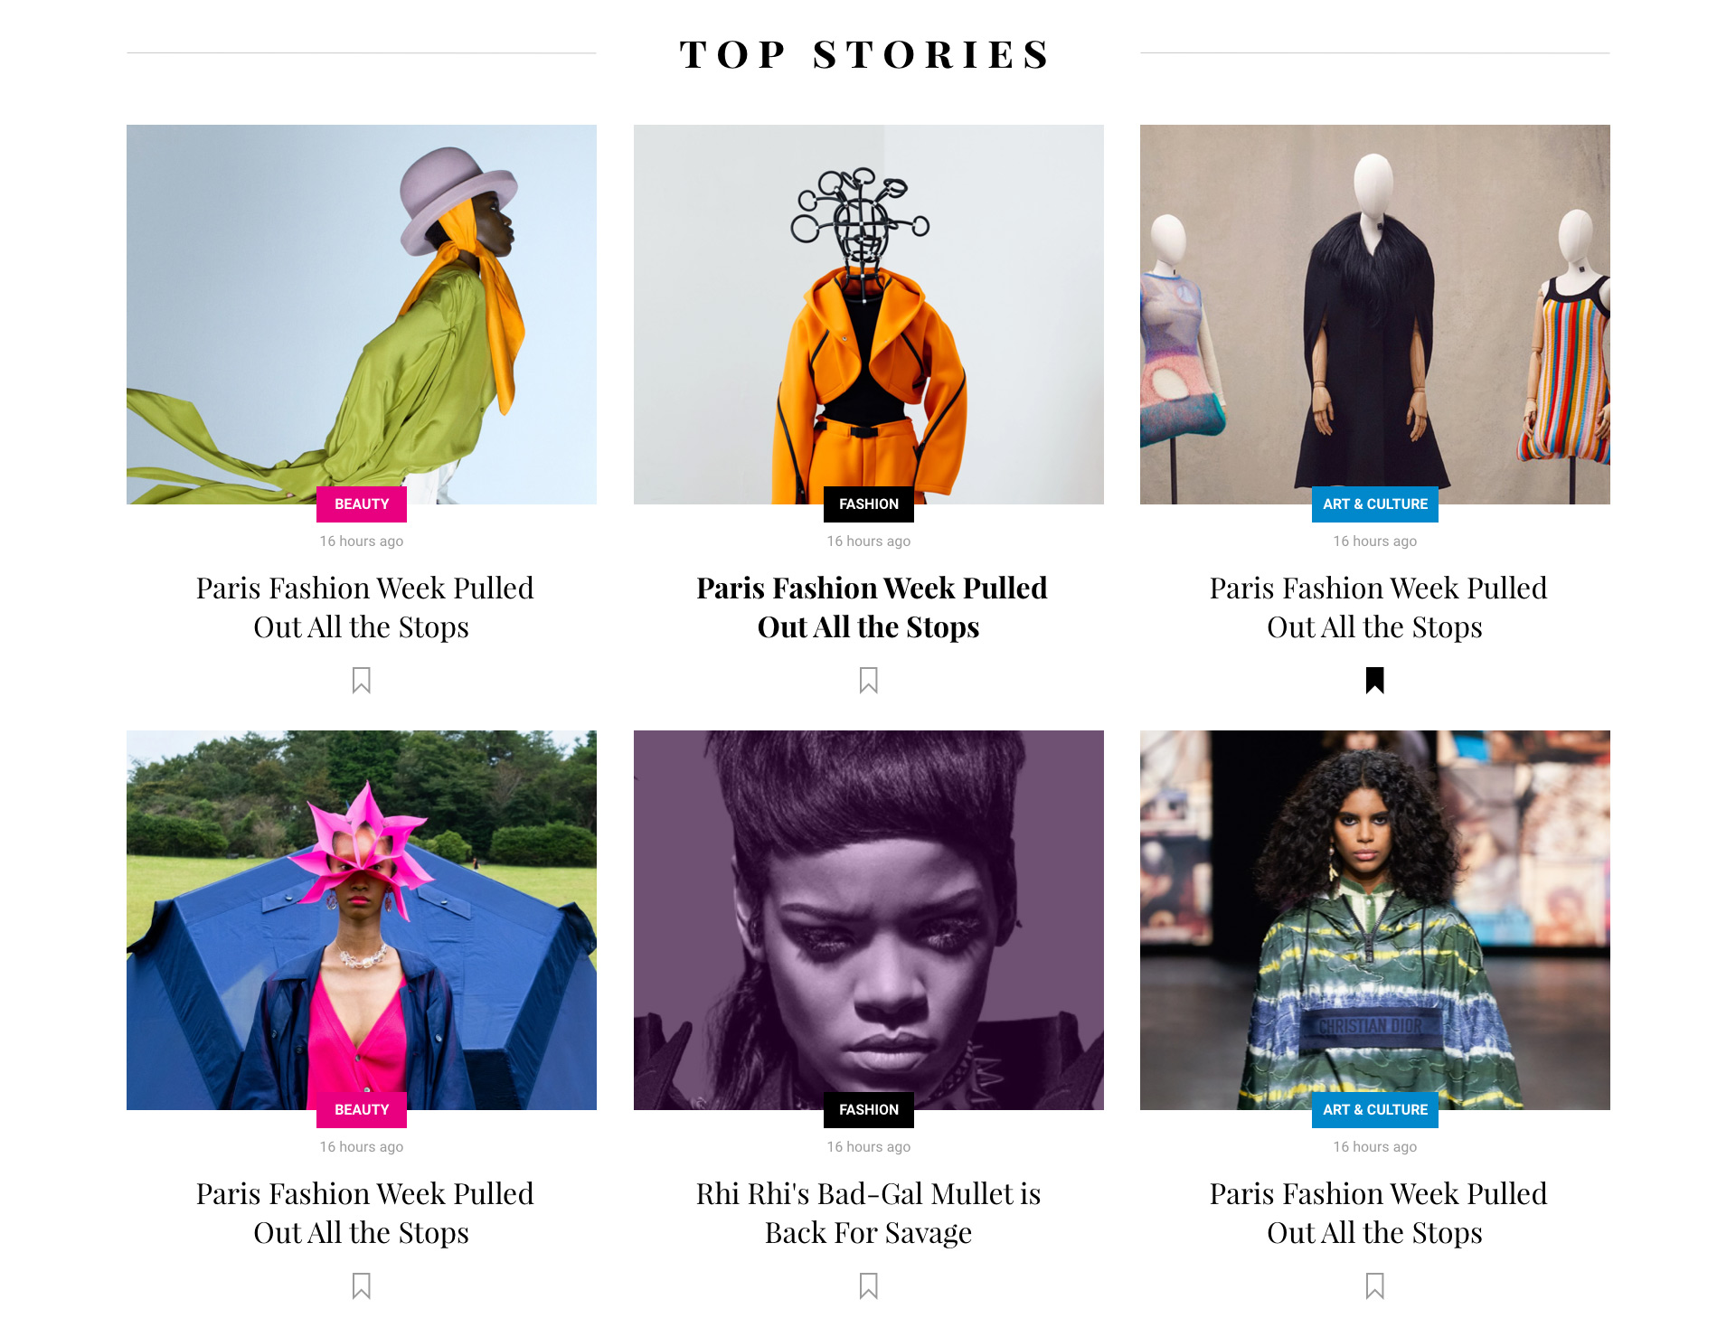Select the FASHION tag on the purple portrait

(868, 1110)
